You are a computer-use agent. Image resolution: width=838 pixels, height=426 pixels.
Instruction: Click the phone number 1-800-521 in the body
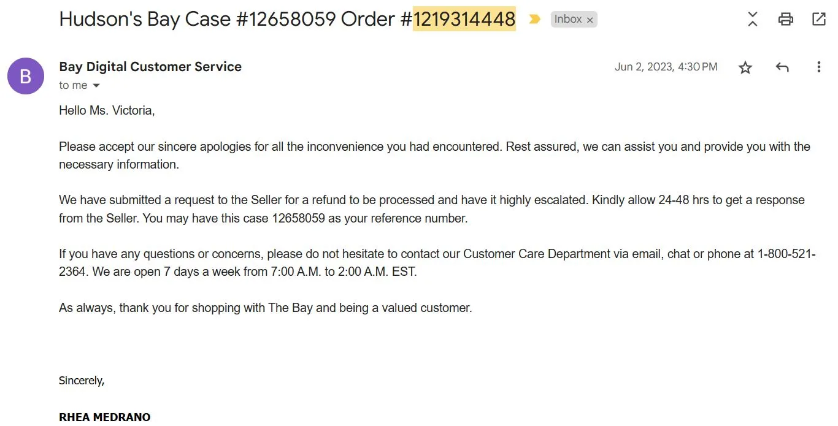(x=786, y=254)
